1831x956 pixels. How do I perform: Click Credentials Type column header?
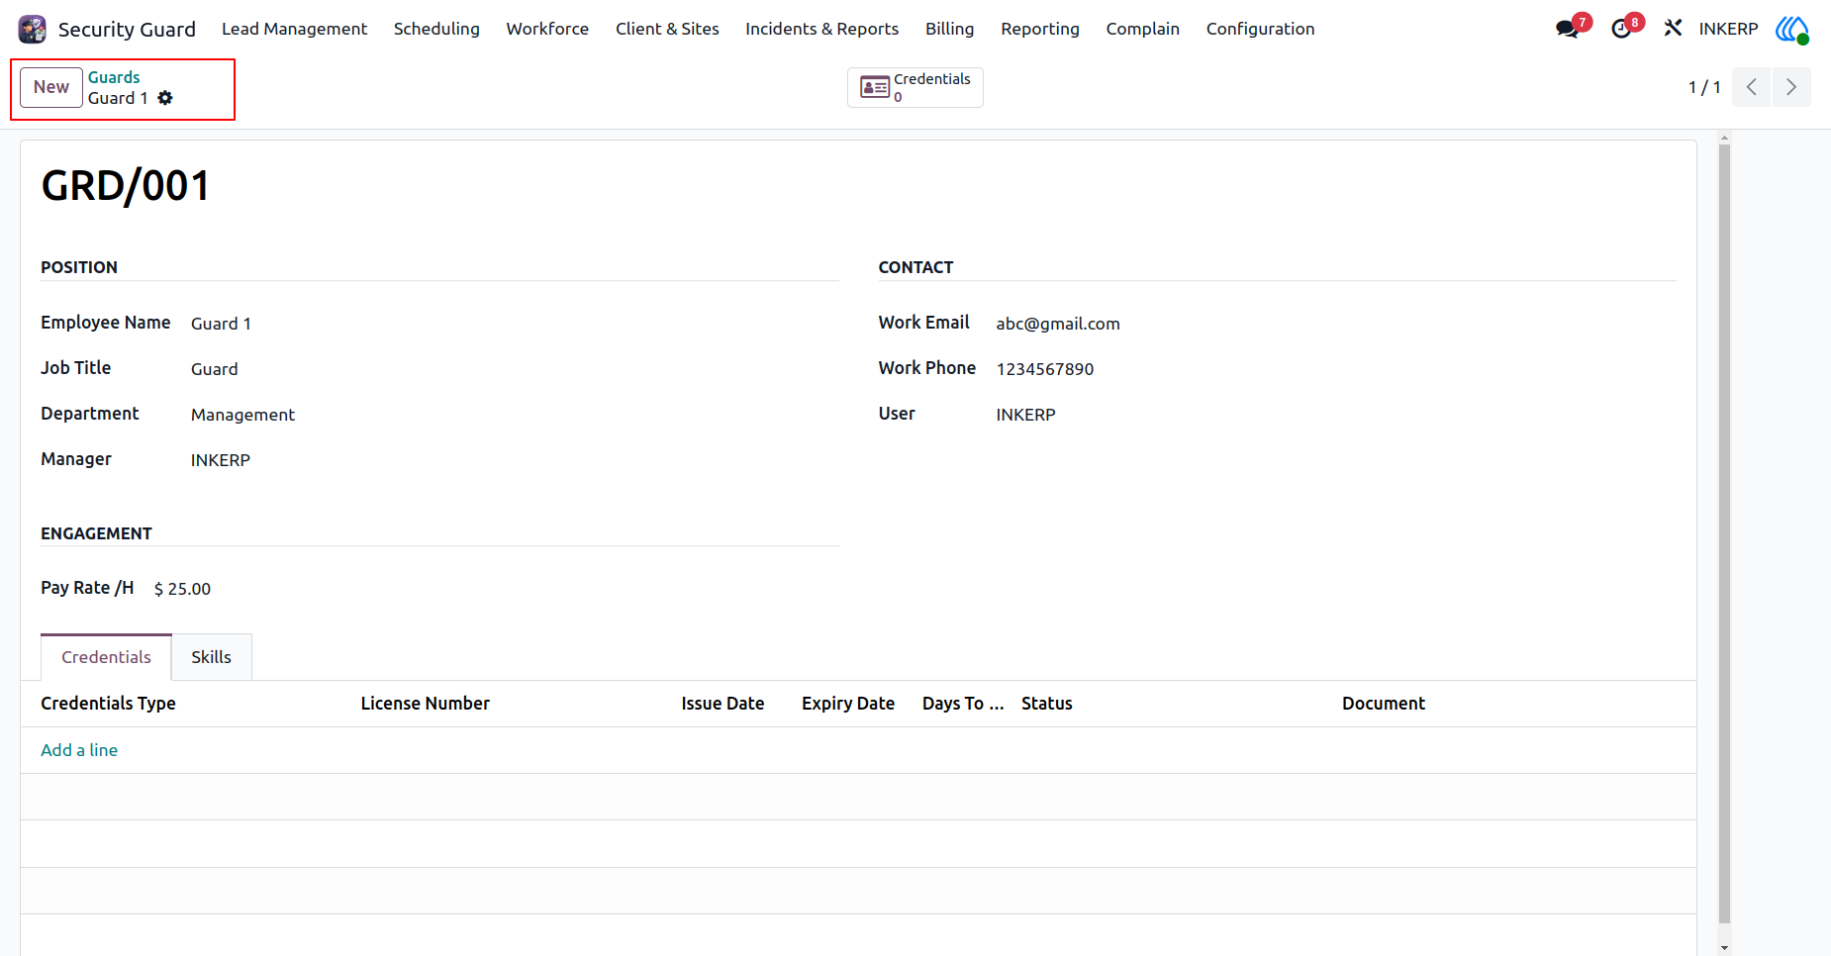coord(108,704)
